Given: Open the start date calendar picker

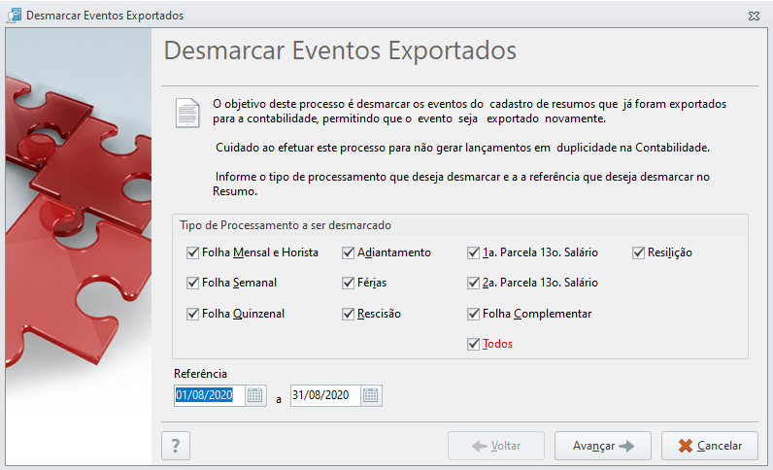Looking at the screenshot, I should click(254, 395).
